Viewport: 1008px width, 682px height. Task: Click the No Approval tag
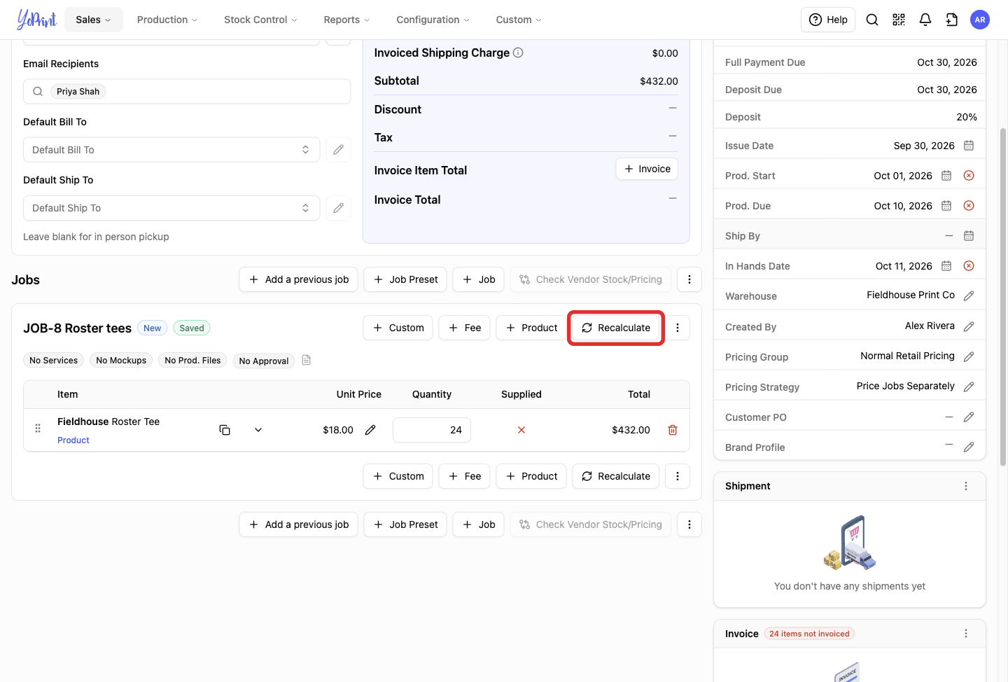pos(264,361)
